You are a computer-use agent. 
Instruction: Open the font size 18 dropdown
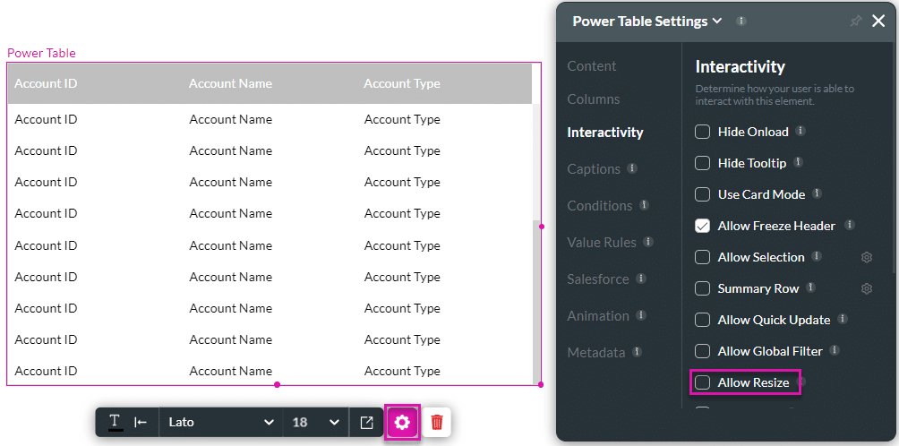pyautogui.click(x=316, y=423)
